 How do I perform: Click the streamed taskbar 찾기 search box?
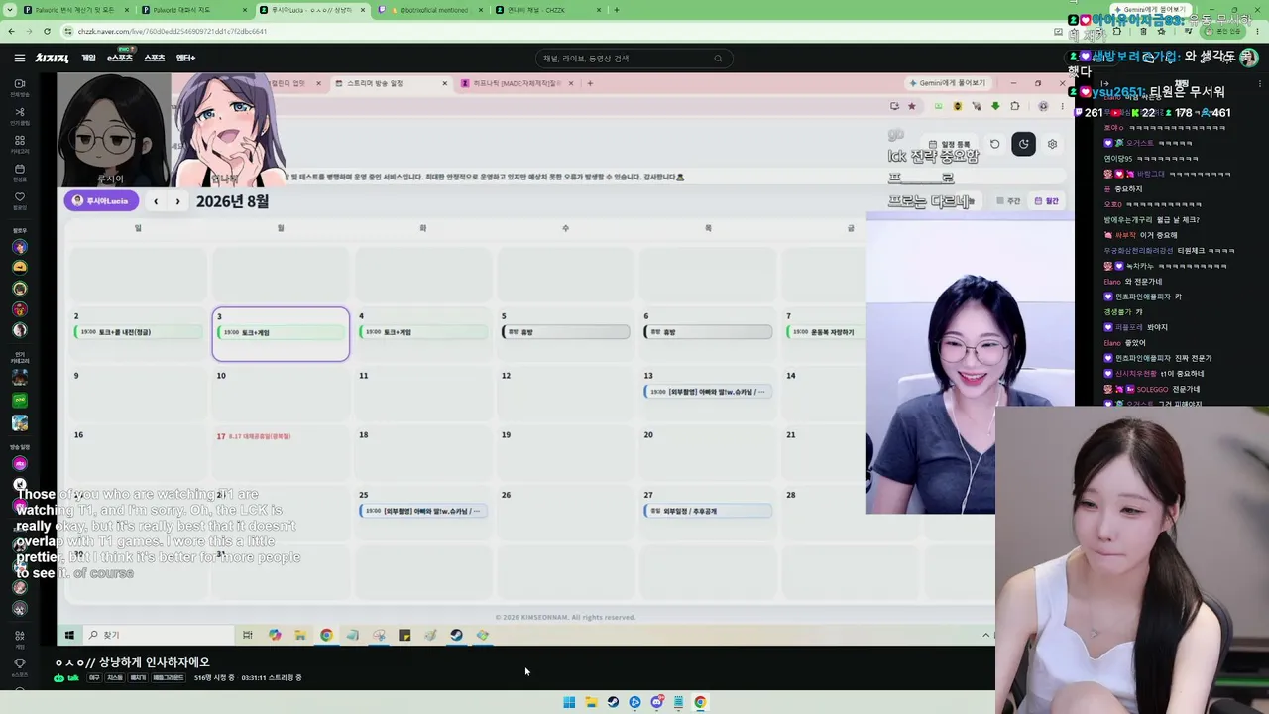click(159, 635)
